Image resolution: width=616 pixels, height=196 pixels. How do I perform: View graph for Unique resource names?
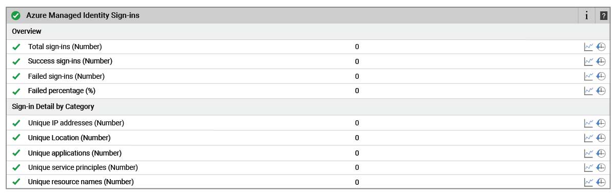[588, 182]
